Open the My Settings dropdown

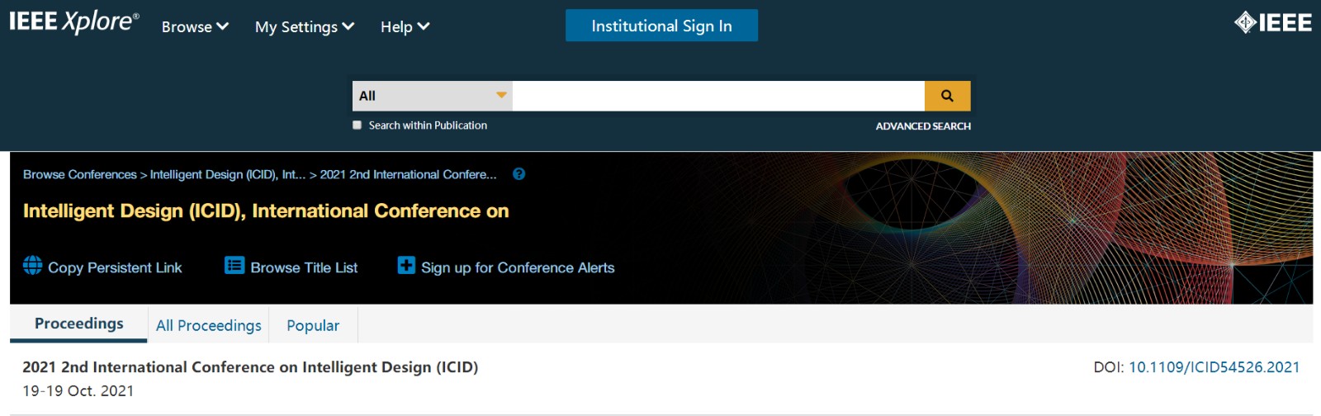pyautogui.click(x=305, y=26)
